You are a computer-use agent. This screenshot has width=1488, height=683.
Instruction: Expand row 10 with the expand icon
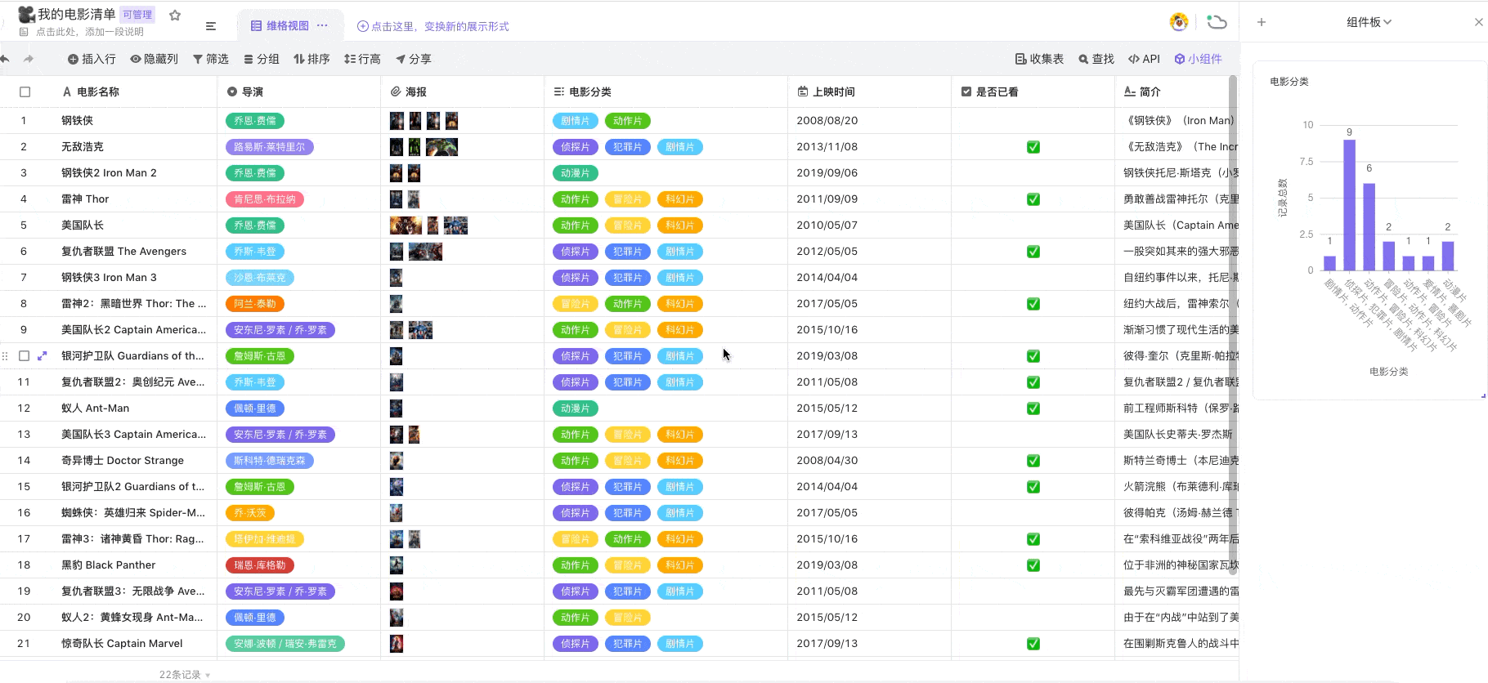pyautogui.click(x=43, y=356)
